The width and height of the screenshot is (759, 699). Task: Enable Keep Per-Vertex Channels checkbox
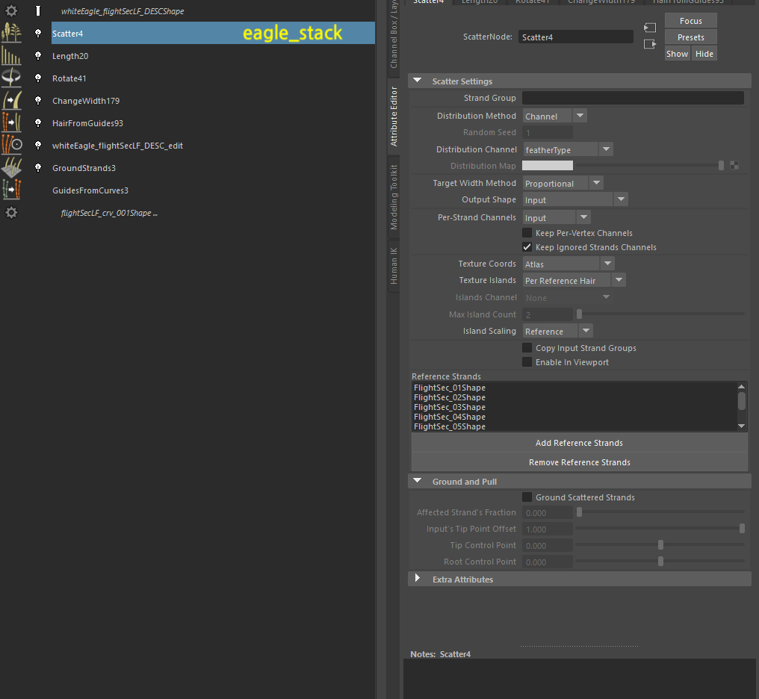tap(527, 233)
